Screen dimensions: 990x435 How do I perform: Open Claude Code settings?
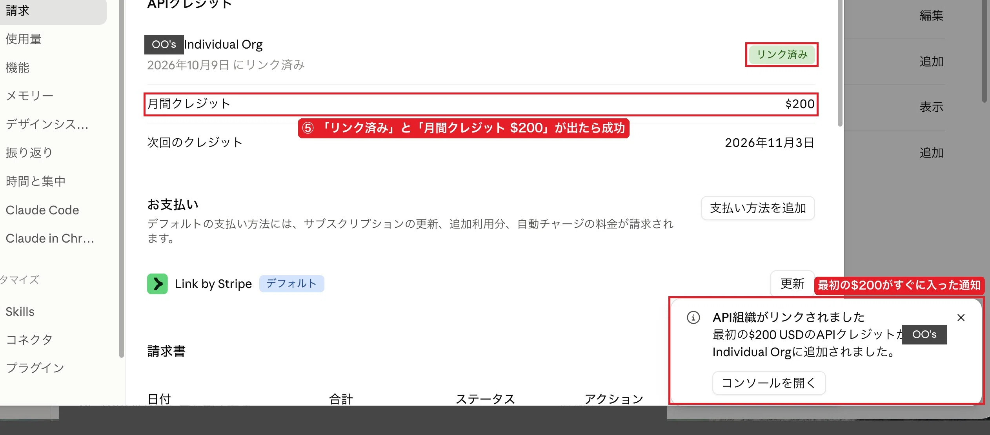42,210
